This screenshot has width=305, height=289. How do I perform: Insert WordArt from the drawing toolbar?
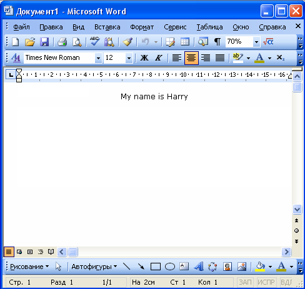coord(199,267)
